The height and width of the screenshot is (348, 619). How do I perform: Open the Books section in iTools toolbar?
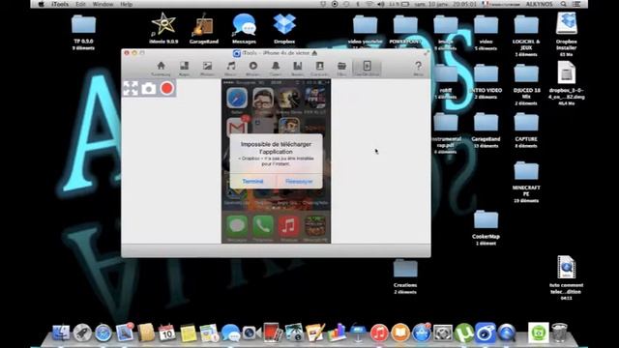point(298,69)
